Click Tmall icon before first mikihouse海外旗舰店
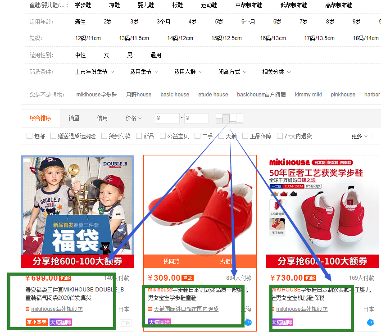This screenshot has width=381, height=332. coord(27,309)
